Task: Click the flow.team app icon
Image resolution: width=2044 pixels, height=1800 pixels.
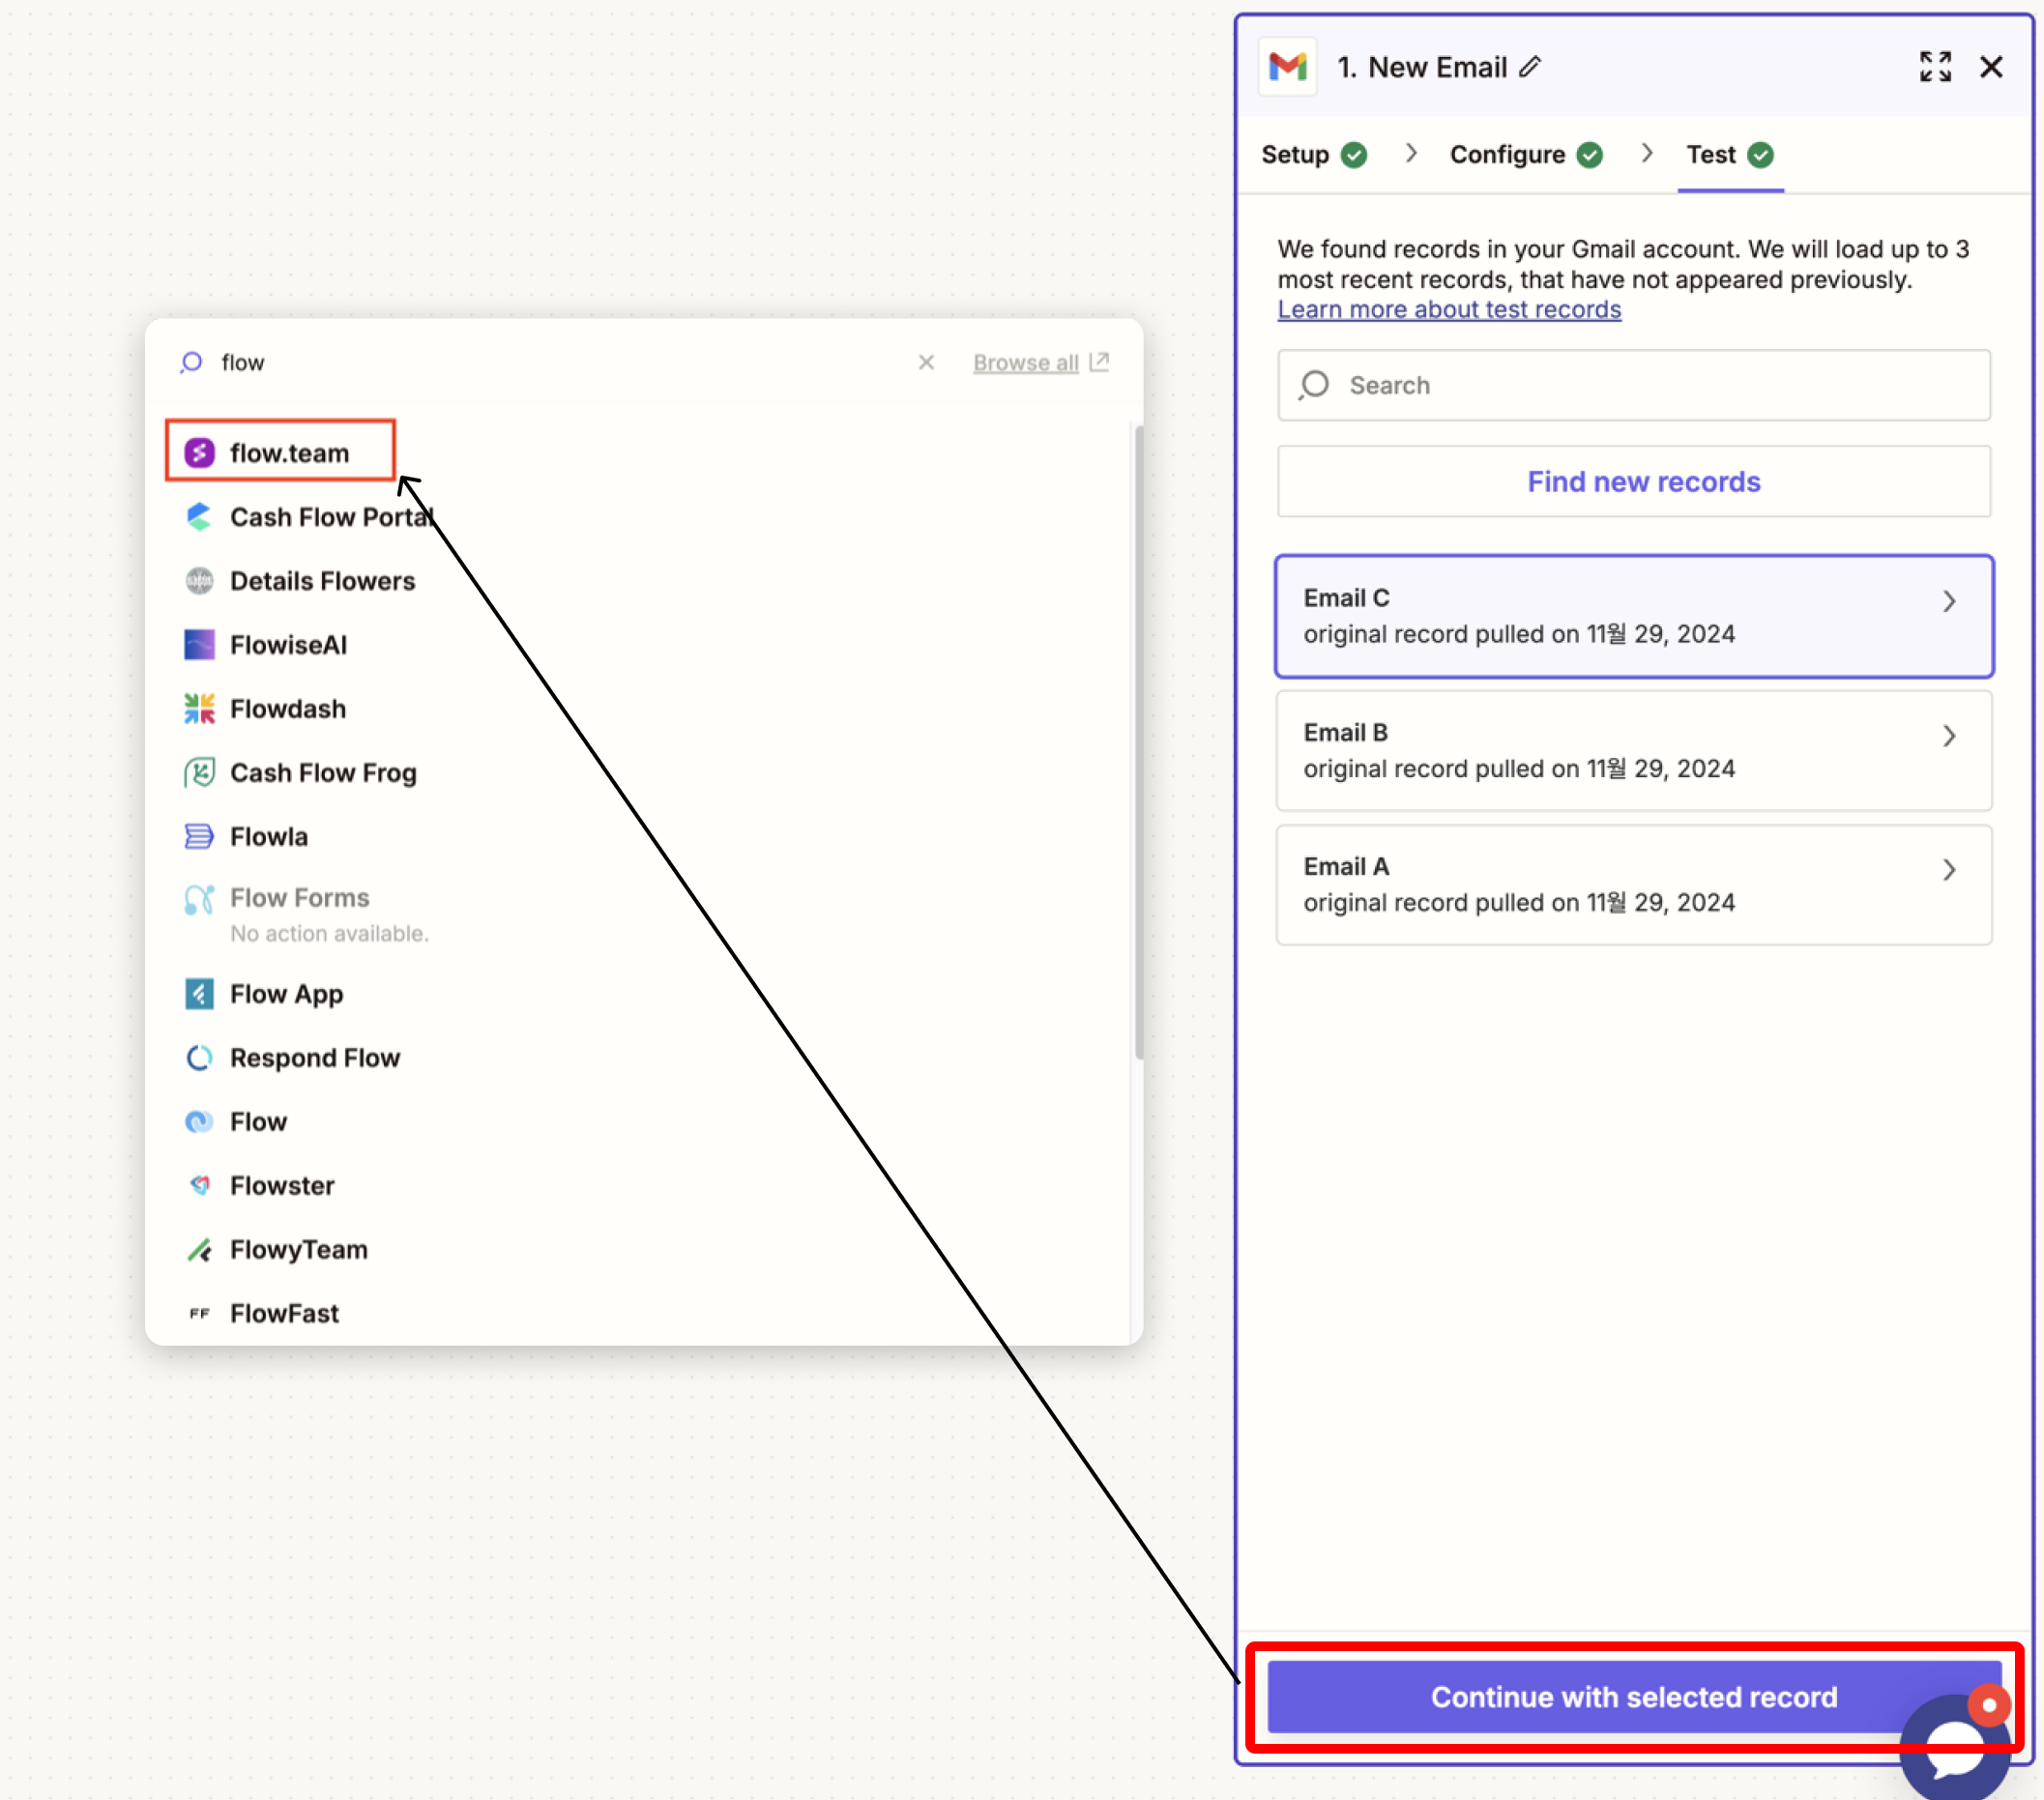Action: pyautogui.click(x=199, y=453)
